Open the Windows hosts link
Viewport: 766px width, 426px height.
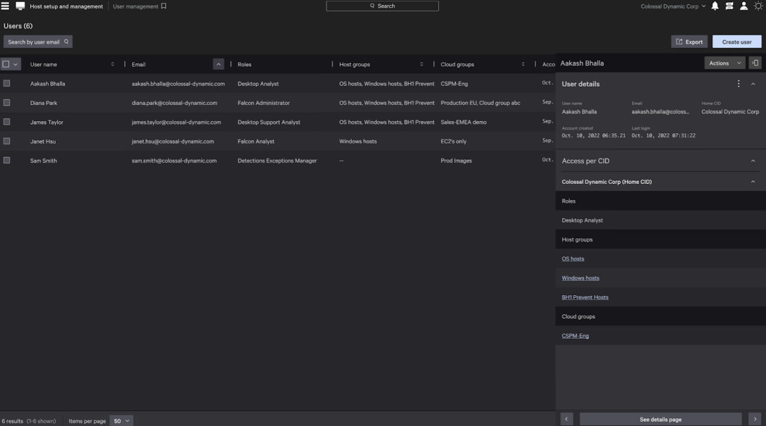coord(580,278)
